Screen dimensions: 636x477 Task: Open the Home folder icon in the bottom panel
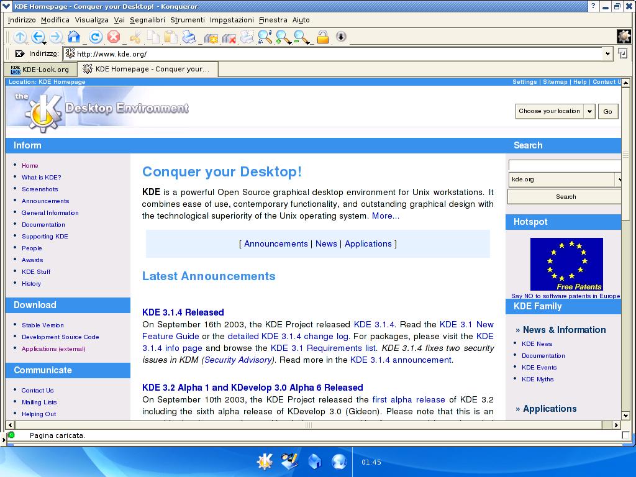314,461
